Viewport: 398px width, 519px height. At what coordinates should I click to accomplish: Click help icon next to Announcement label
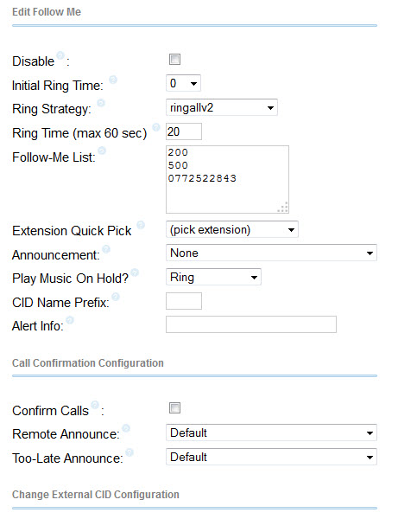tap(106, 249)
